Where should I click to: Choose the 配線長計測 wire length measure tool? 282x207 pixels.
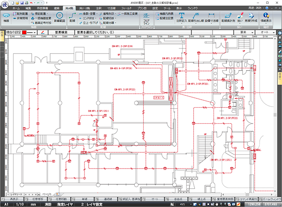[x=228, y=18]
